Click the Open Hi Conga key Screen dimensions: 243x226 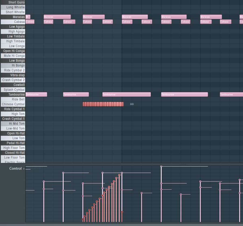pos(13,51)
